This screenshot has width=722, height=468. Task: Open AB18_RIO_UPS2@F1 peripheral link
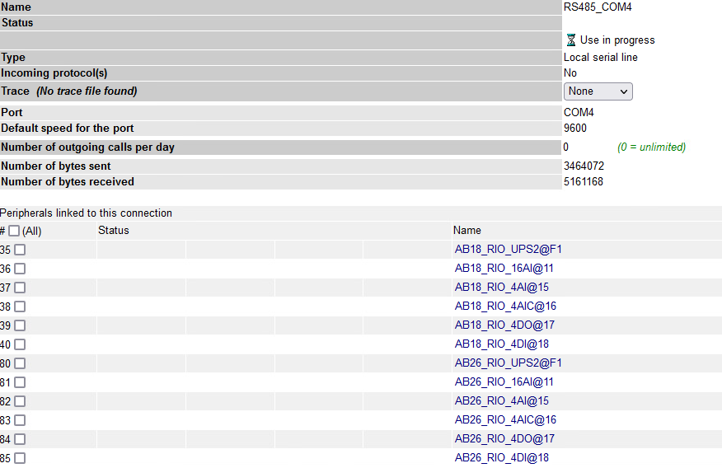[x=508, y=249]
